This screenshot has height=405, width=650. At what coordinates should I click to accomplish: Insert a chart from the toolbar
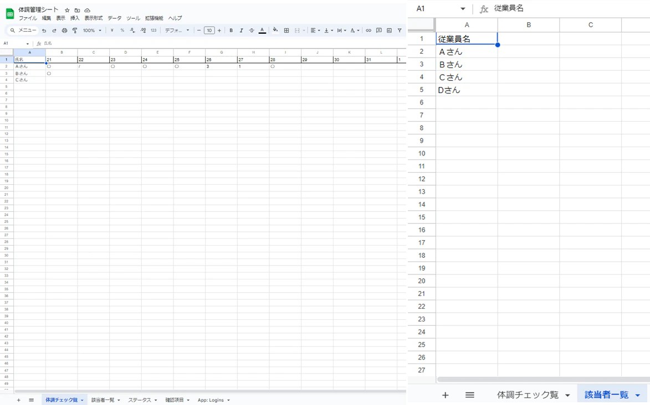[x=389, y=30]
